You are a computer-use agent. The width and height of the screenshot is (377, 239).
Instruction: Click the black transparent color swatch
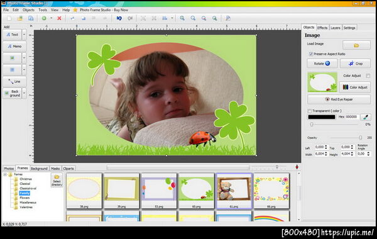322,117
